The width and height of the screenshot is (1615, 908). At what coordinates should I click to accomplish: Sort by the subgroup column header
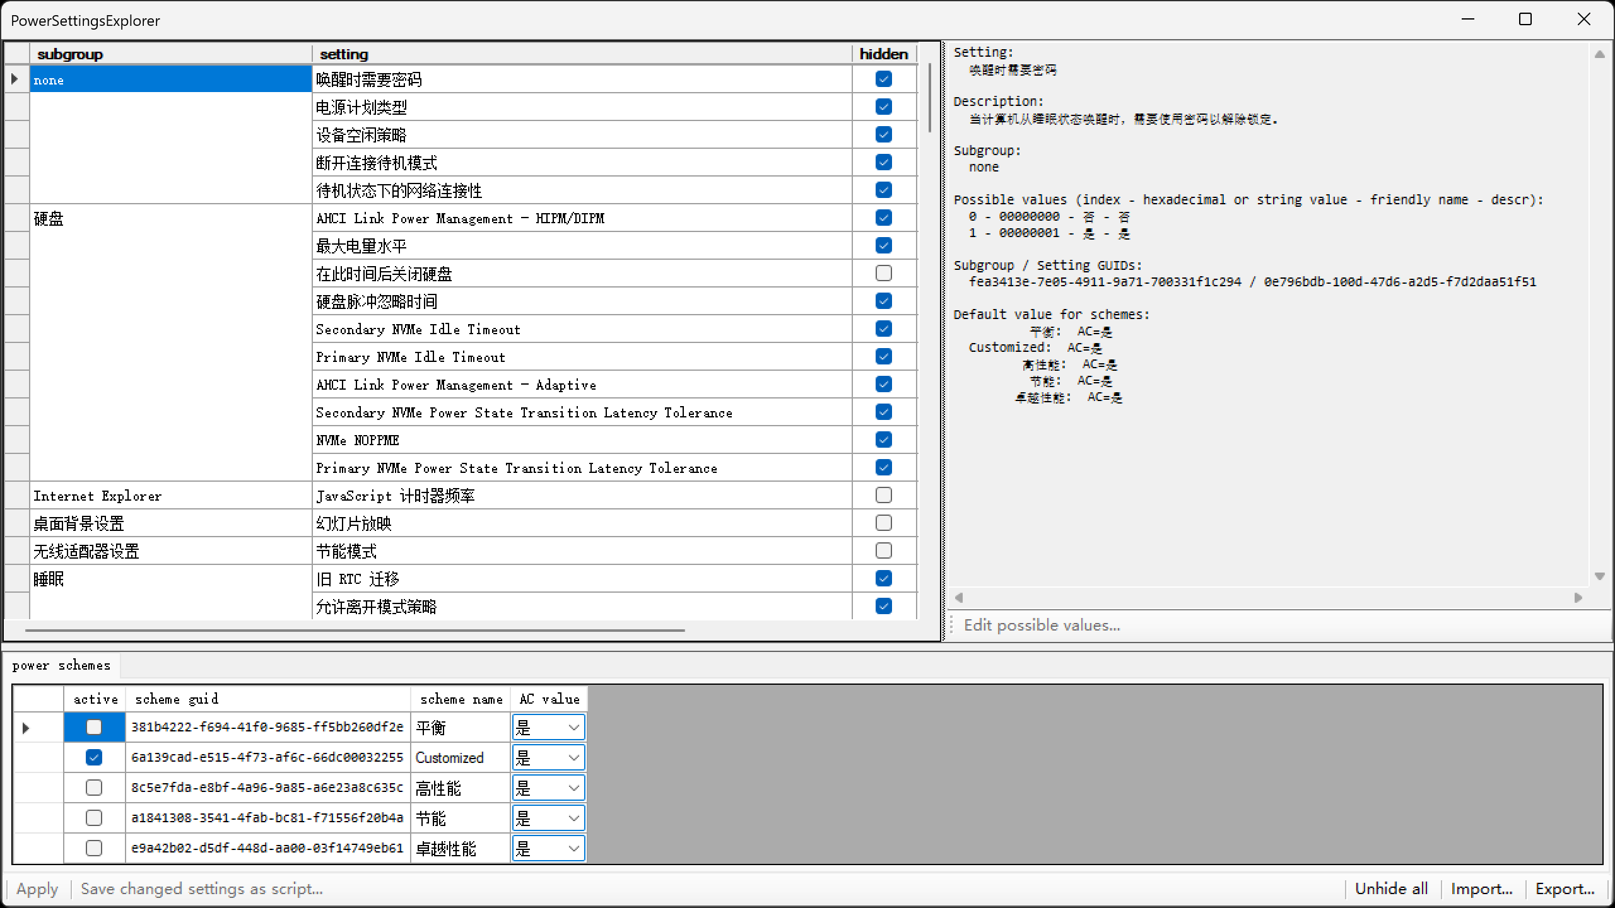[x=171, y=54]
